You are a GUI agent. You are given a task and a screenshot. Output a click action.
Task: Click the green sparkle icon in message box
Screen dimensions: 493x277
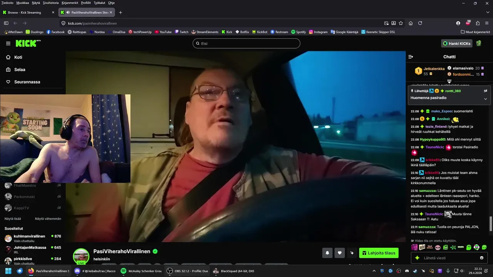pos(417,258)
